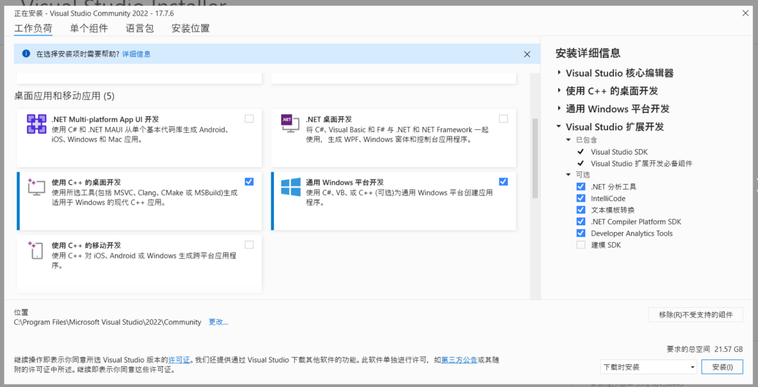The image size is (758, 387).
Task: Uncheck the IntelliCode optional component
Action: pos(581,198)
